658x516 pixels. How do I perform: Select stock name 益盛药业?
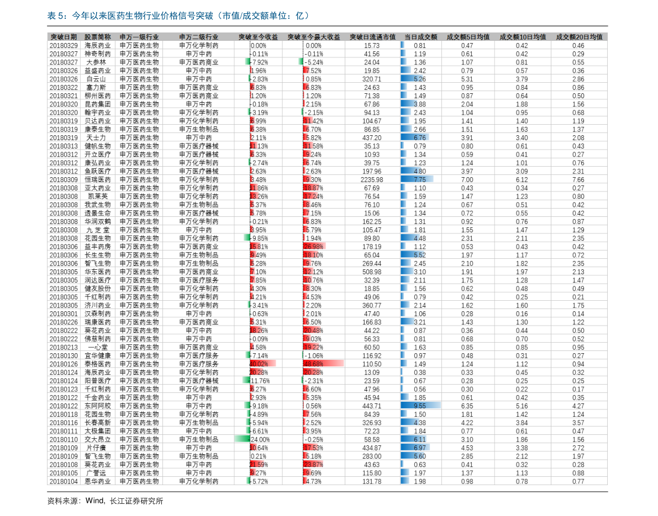pos(98,71)
